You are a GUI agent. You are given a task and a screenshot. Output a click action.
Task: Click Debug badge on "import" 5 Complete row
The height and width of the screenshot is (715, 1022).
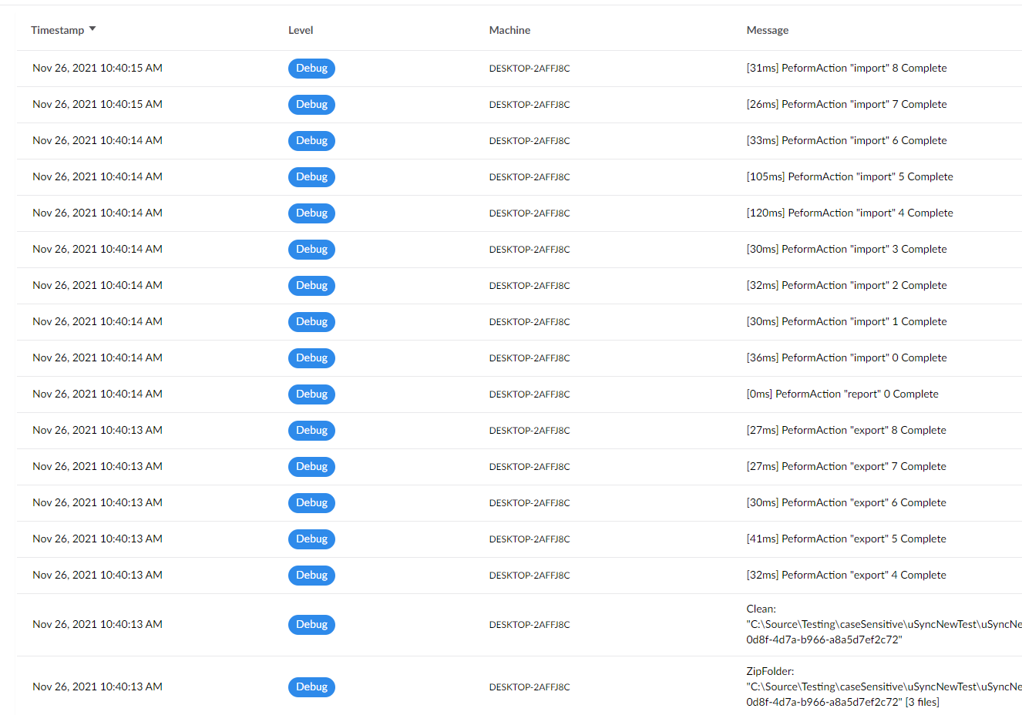click(311, 177)
